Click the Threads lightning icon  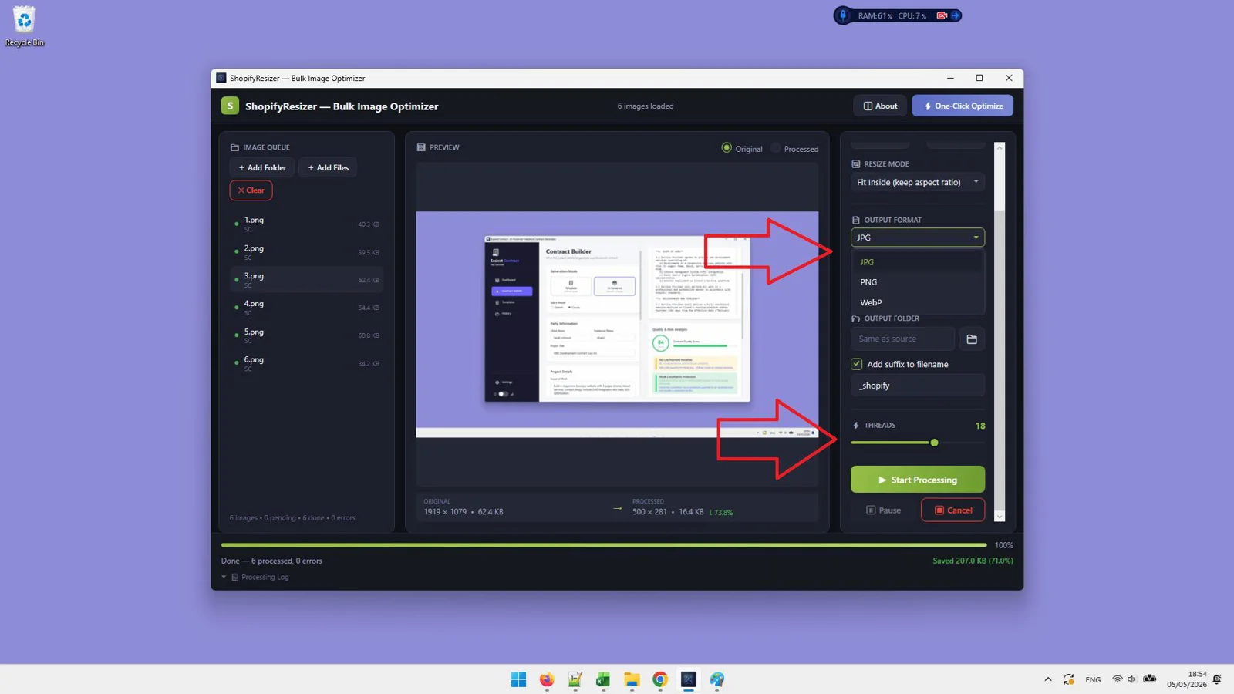pyautogui.click(x=855, y=426)
